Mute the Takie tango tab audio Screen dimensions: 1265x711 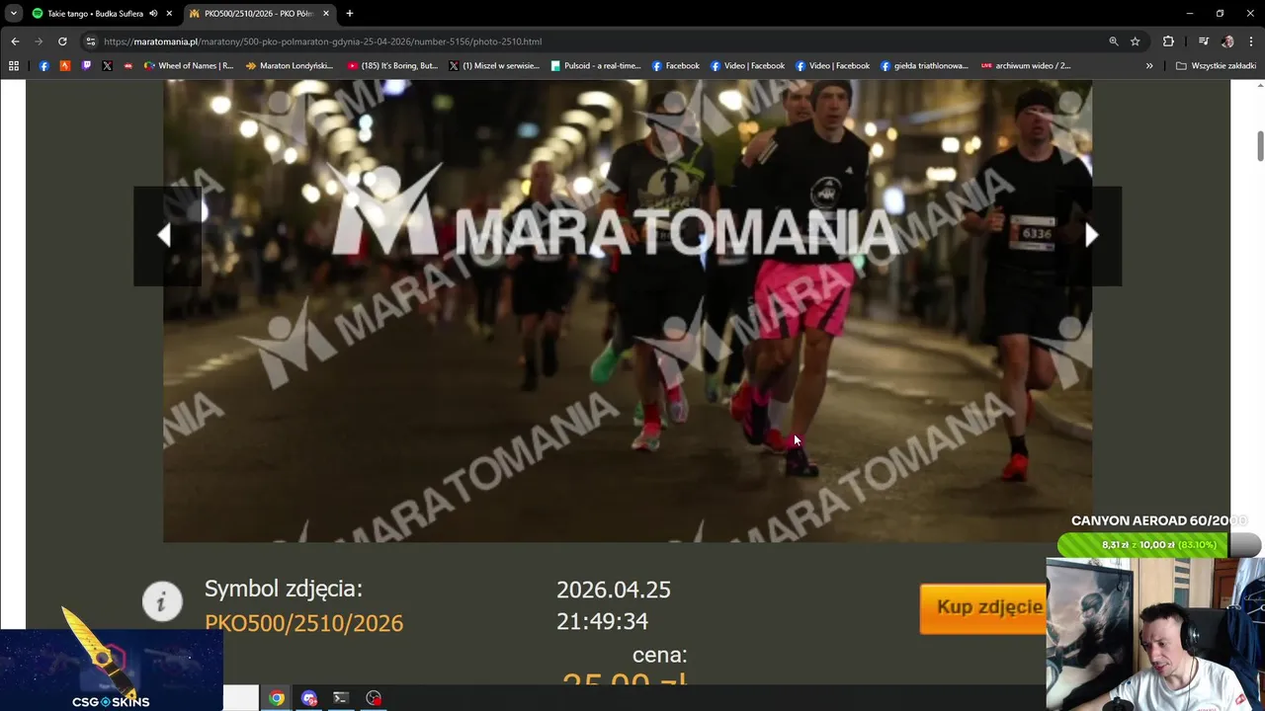153,13
